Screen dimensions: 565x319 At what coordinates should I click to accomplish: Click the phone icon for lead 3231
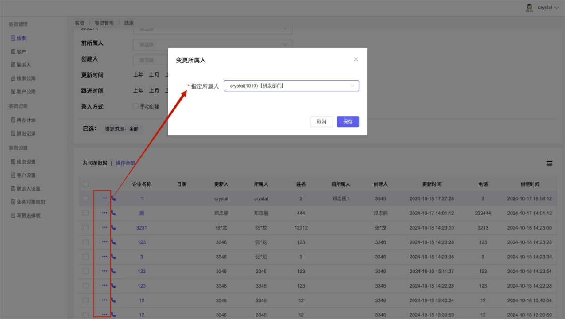coord(113,227)
